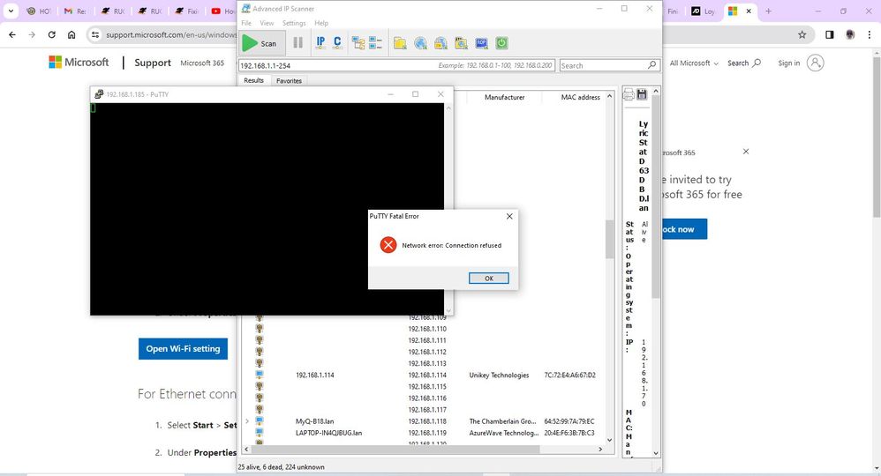Viewport: 881px width, 476px height.
Task: Open RDP remote desktop connection icon
Action: click(x=481, y=42)
